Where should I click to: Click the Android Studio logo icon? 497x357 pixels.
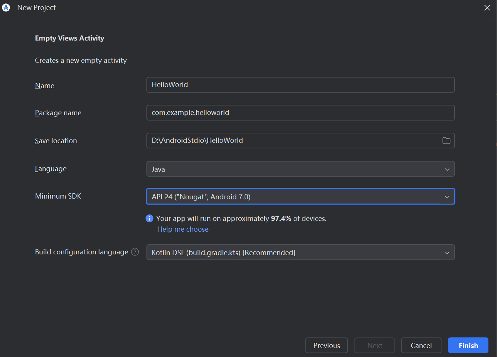coord(6,7)
